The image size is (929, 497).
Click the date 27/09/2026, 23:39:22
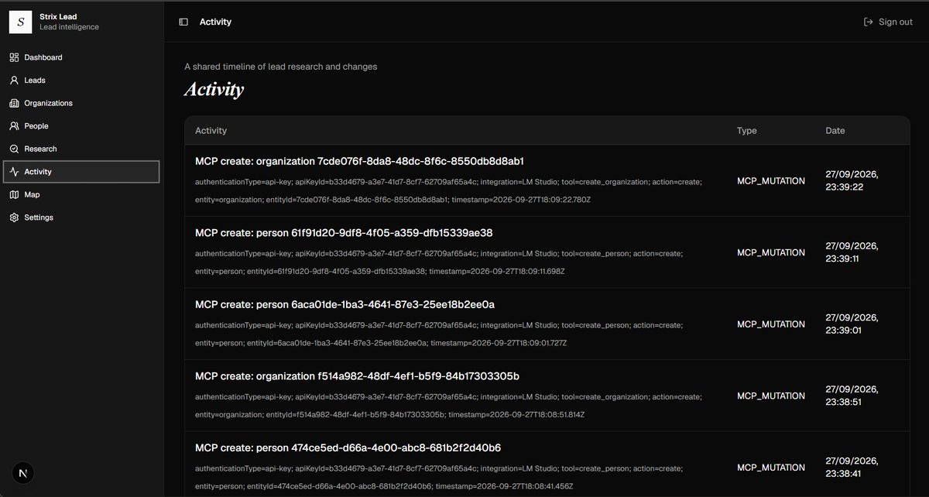pyautogui.click(x=852, y=181)
